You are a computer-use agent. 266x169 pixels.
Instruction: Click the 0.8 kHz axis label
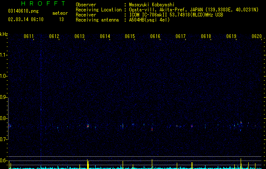click(x=4, y=118)
